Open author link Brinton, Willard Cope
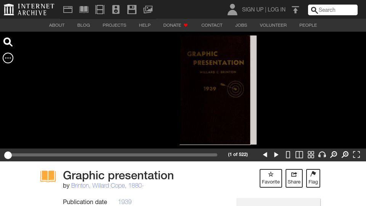Viewport: 366px width, 206px height. pyautogui.click(x=108, y=185)
